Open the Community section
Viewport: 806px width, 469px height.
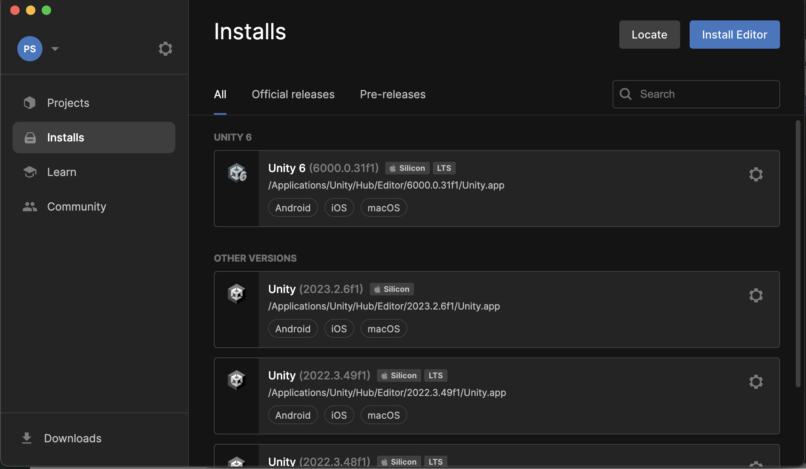point(77,207)
